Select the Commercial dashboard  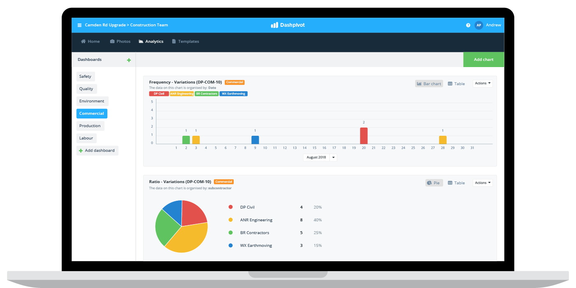[x=92, y=114]
